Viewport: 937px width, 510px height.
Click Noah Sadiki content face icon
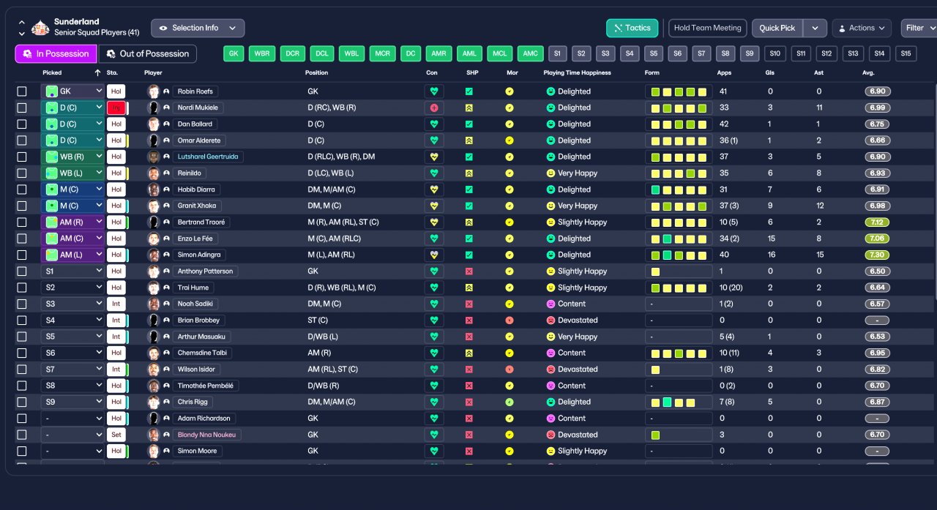pos(550,304)
